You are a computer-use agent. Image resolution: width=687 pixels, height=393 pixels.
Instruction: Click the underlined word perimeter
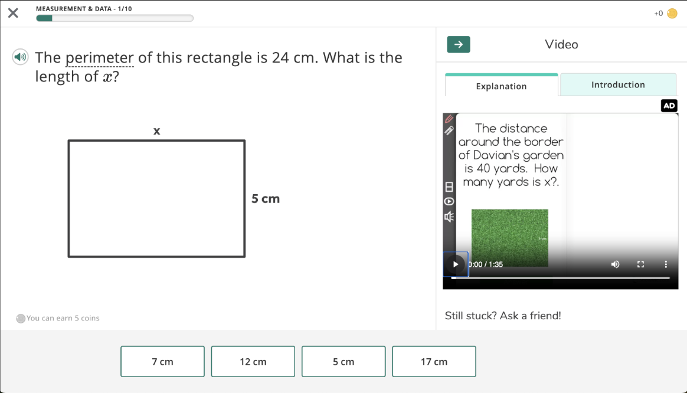tap(100, 58)
